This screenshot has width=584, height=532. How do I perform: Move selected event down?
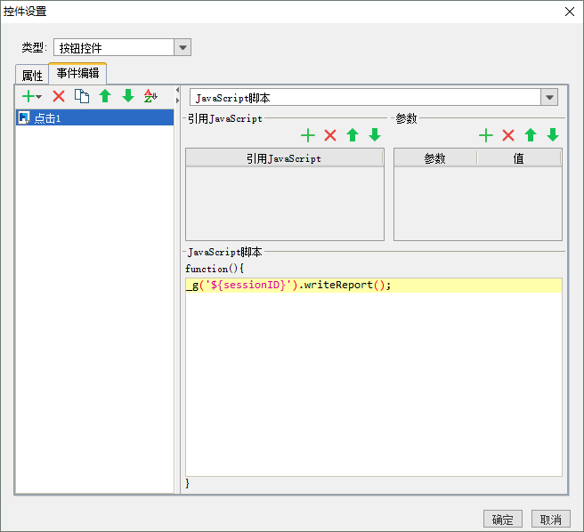tap(128, 96)
